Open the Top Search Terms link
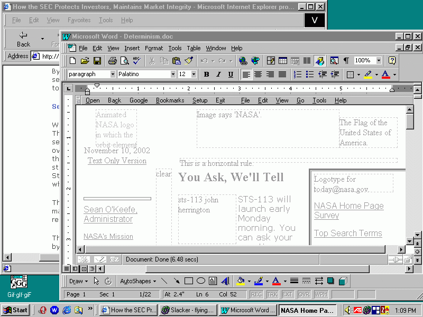The width and height of the screenshot is (423, 317). [348, 233]
